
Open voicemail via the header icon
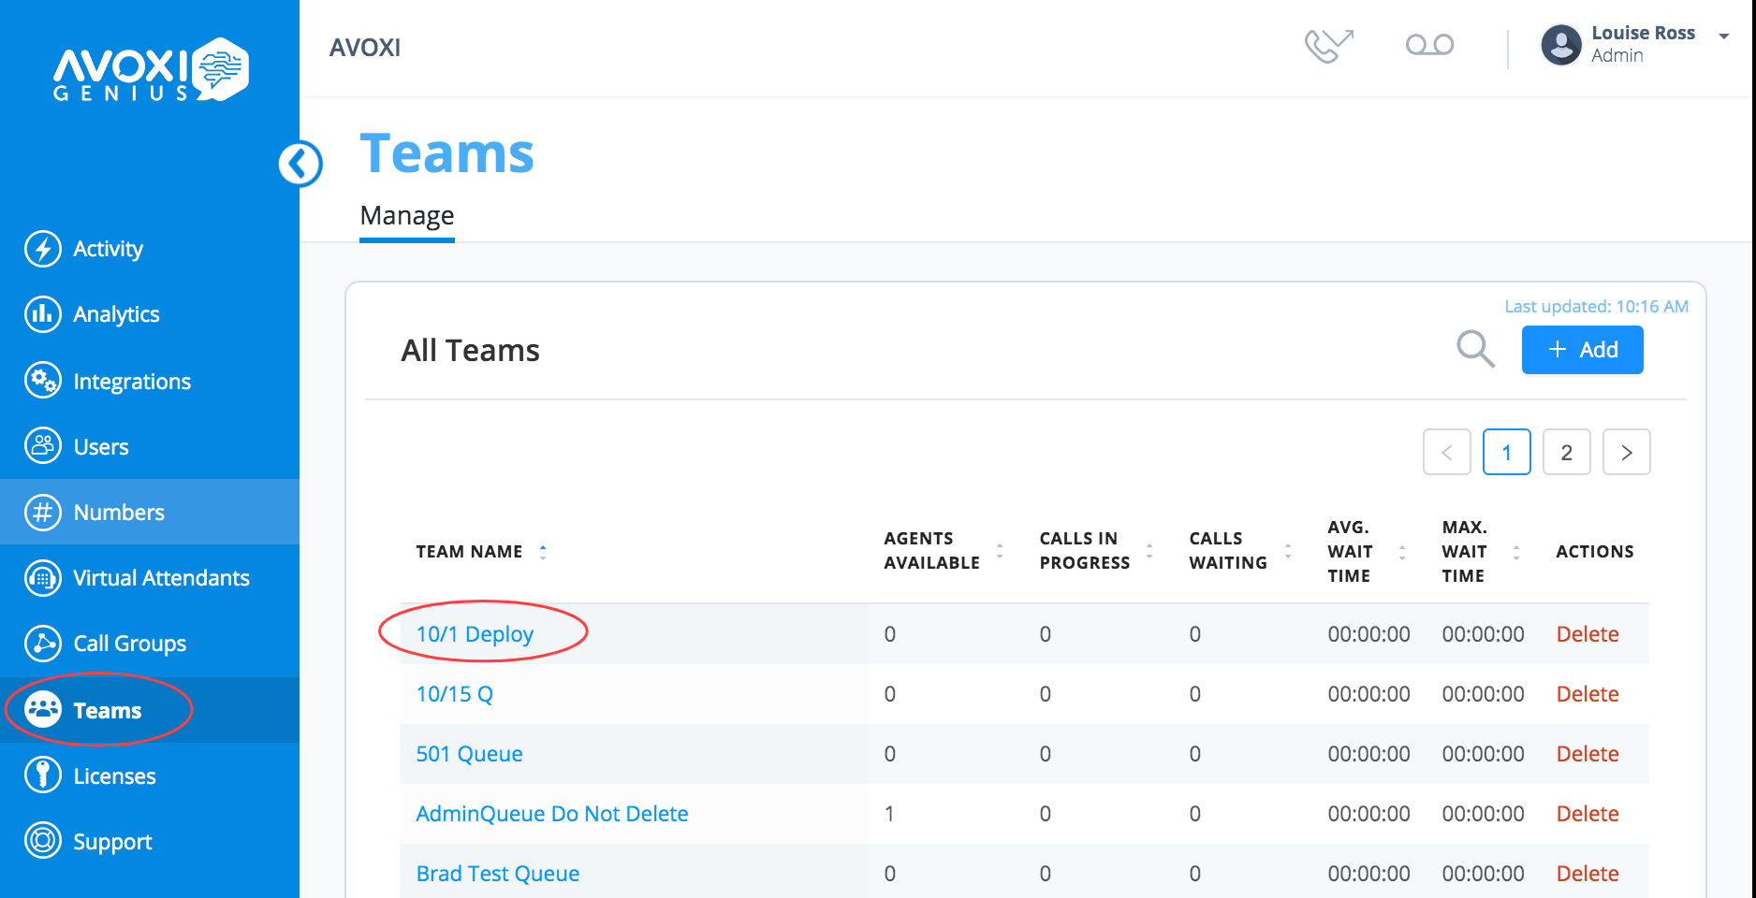[1428, 44]
